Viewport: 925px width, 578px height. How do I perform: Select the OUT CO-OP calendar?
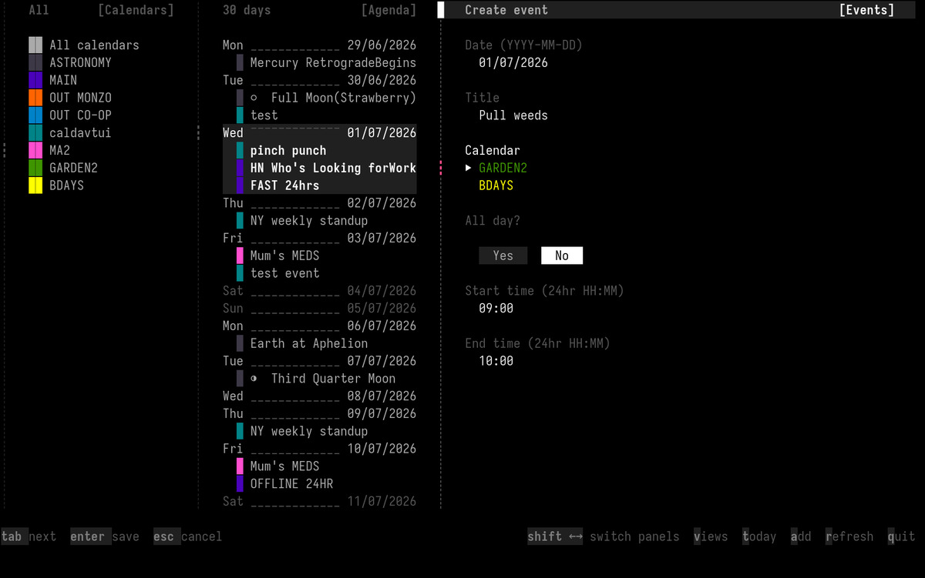(80, 115)
